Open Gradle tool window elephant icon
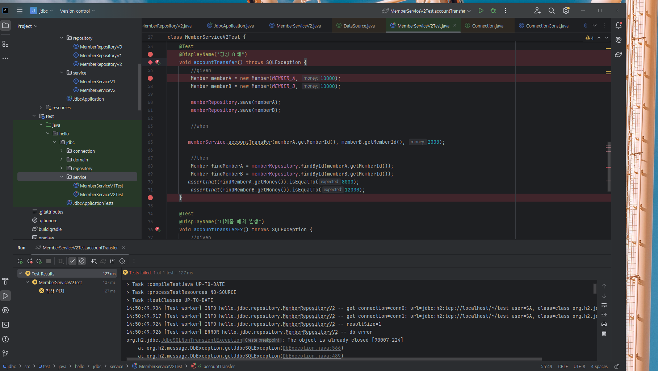658x371 pixels. (x=619, y=54)
